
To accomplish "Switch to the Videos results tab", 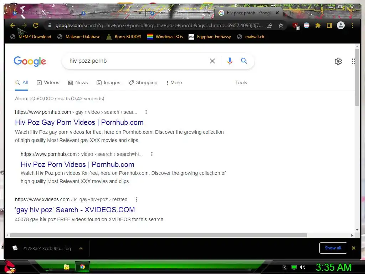I will click(x=48, y=83).
